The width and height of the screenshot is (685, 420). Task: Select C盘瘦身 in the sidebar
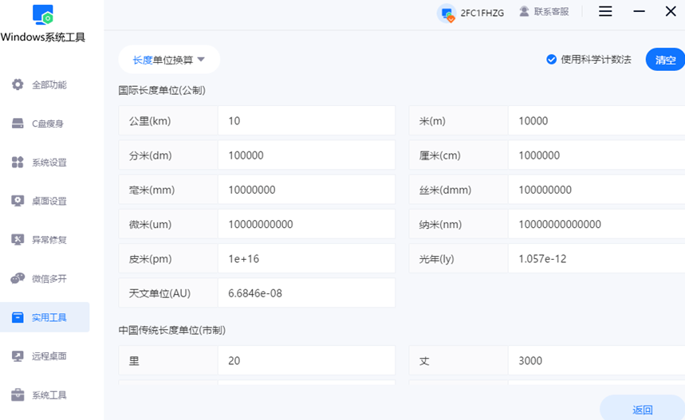[x=45, y=123]
